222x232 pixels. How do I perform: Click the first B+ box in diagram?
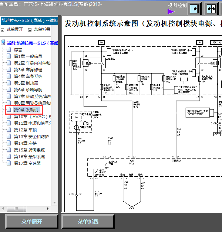pyautogui.click(x=101, y=42)
